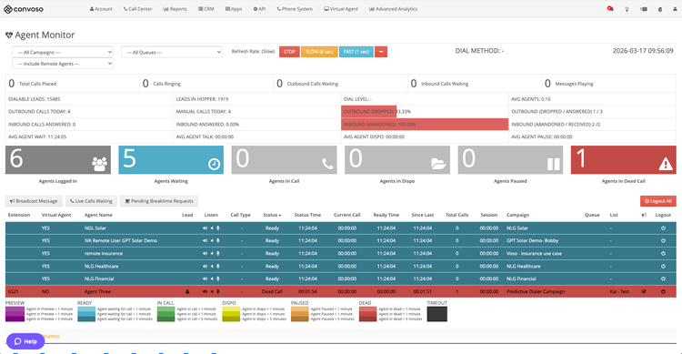This screenshot has width=682, height=354.
Task: Open Live Calls Waiting
Action: [x=91, y=201]
